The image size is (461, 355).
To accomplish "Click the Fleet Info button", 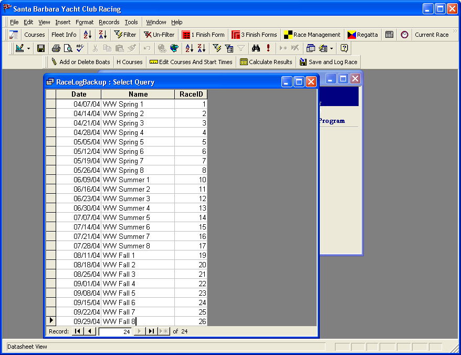I will pyautogui.click(x=64, y=35).
